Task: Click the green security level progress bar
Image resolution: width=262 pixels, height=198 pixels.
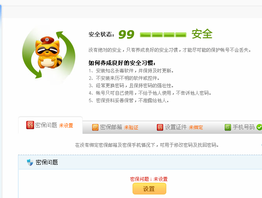Action: point(163,35)
